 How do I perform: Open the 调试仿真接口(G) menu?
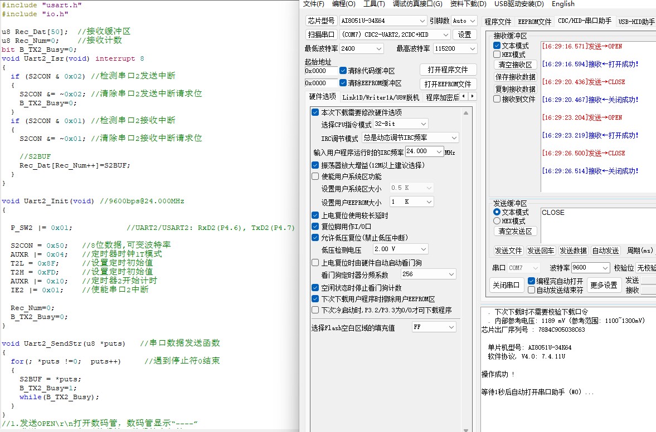click(x=417, y=4)
